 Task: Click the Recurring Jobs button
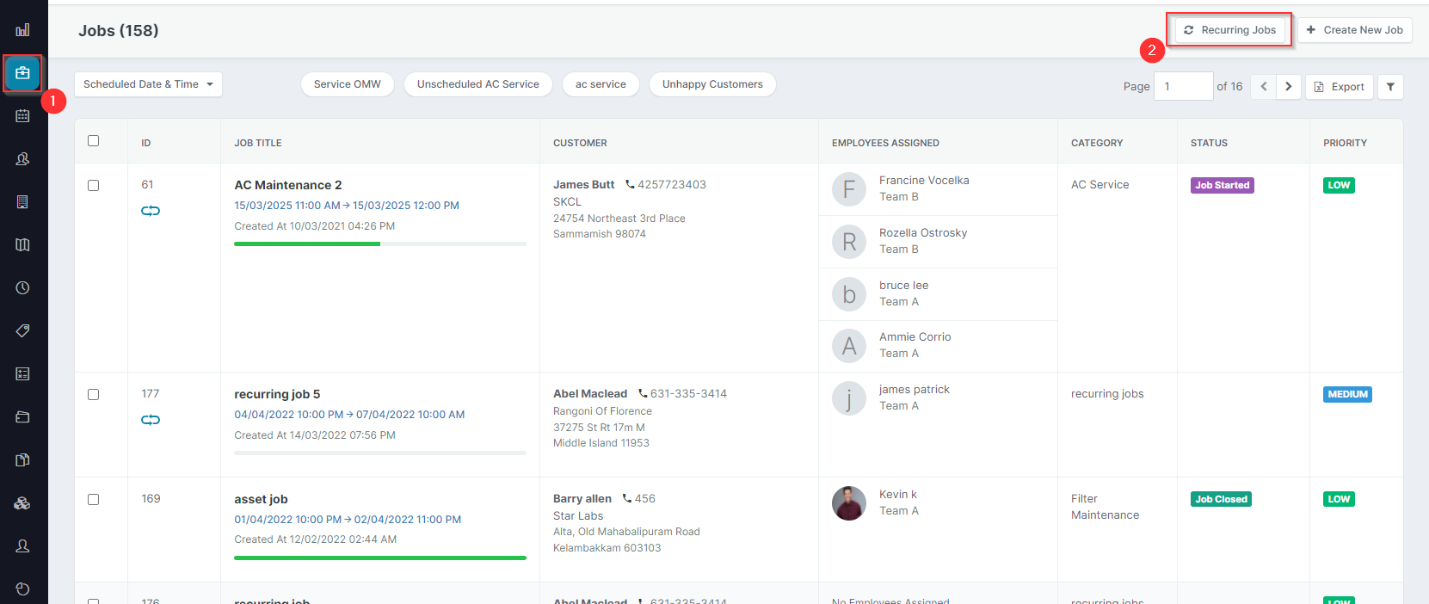(1229, 30)
